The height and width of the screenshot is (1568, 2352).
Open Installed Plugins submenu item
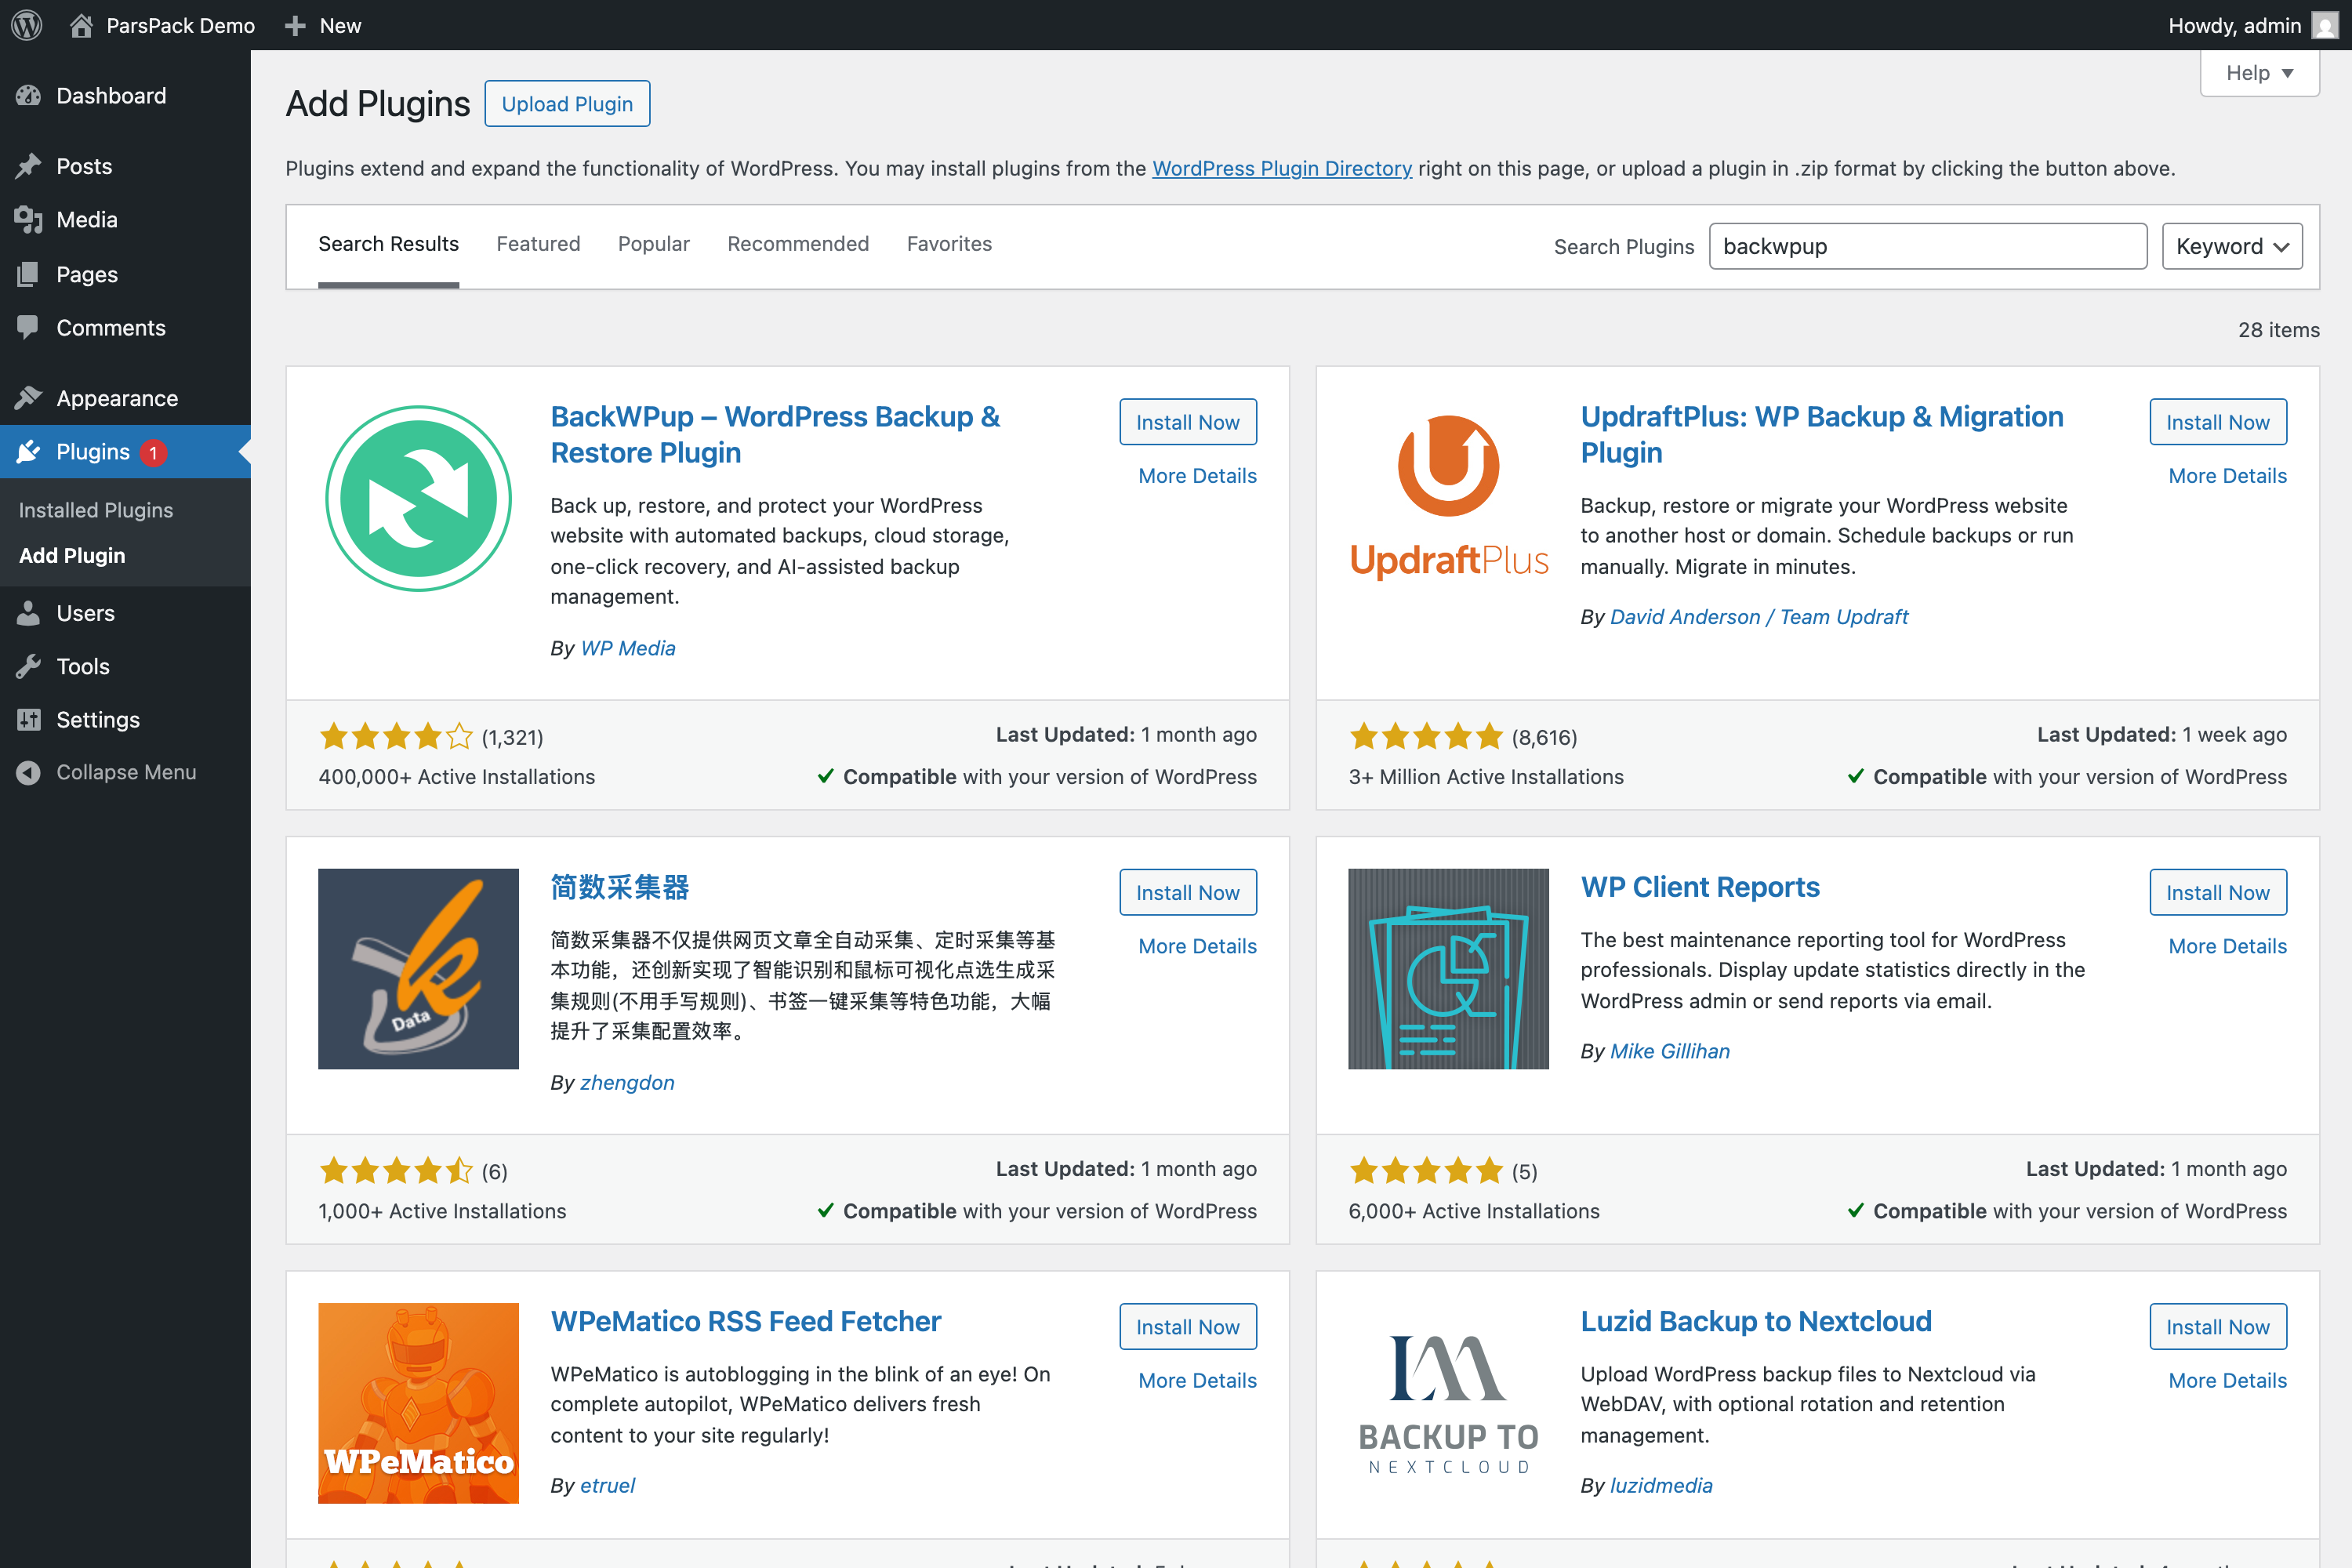coord(96,510)
